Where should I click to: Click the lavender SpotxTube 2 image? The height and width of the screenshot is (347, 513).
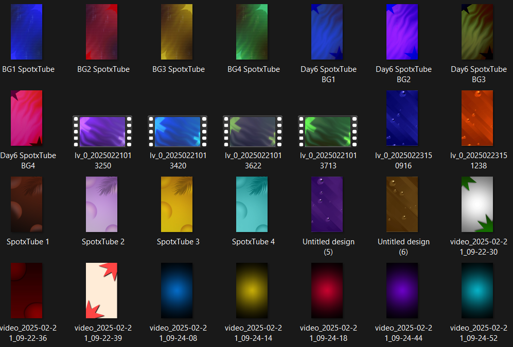[101, 204]
